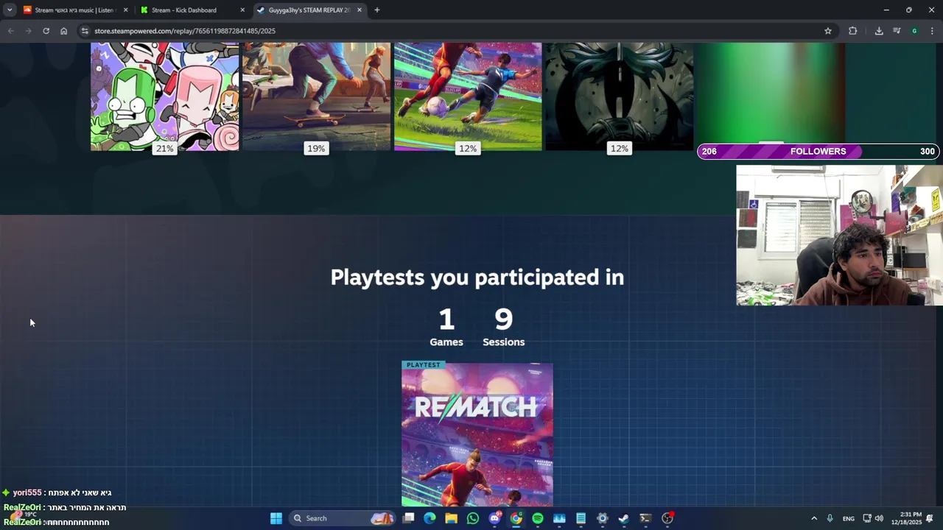Viewport: 943px width, 530px height.
Task: Open browser extensions menu
Action: coord(852,31)
